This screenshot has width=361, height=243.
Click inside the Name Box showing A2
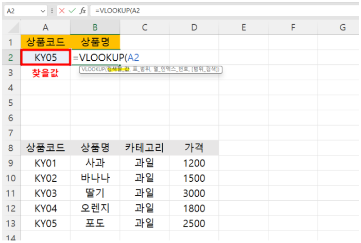tap(18, 10)
